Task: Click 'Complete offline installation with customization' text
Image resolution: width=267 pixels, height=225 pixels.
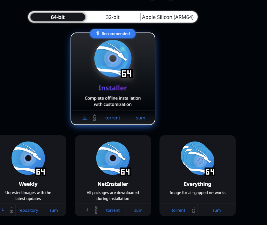Action: tap(113, 101)
